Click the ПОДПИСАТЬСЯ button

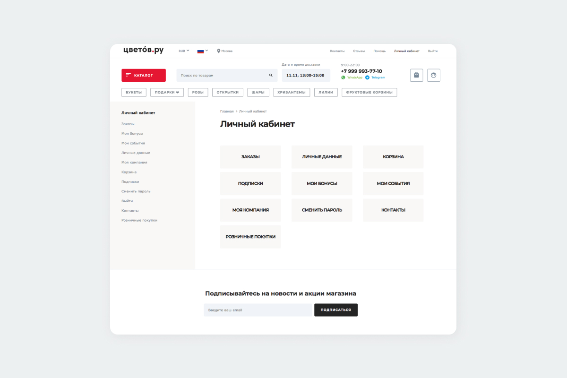(336, 310)
